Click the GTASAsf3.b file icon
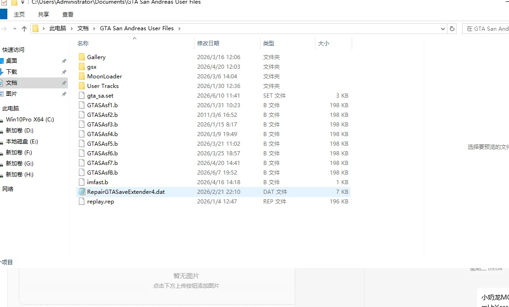 pos(82,125)
